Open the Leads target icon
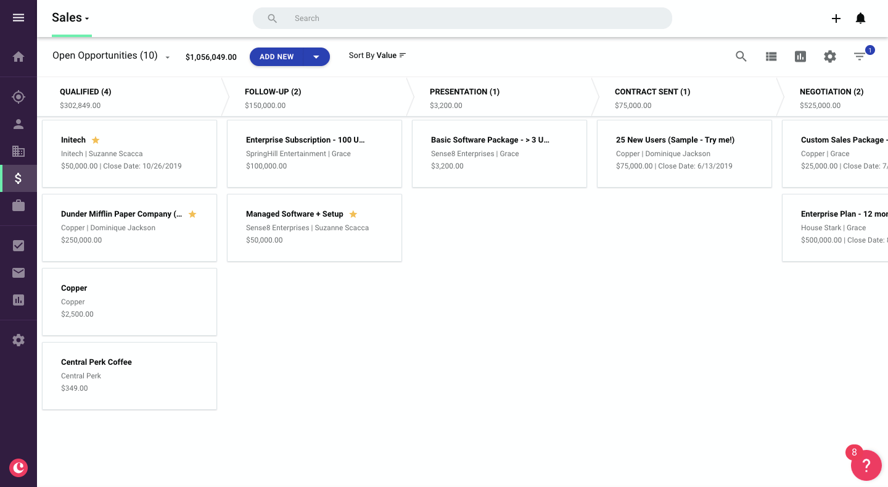 pyautogui.click(x=18, y=97)
